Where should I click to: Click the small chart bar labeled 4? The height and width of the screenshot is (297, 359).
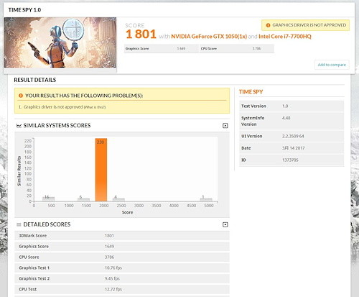tap(118, 200)
